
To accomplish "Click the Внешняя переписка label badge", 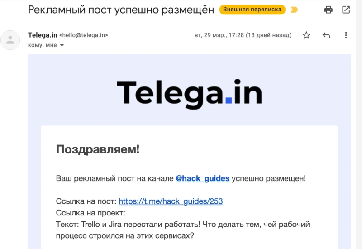I will tap(252, 10).
